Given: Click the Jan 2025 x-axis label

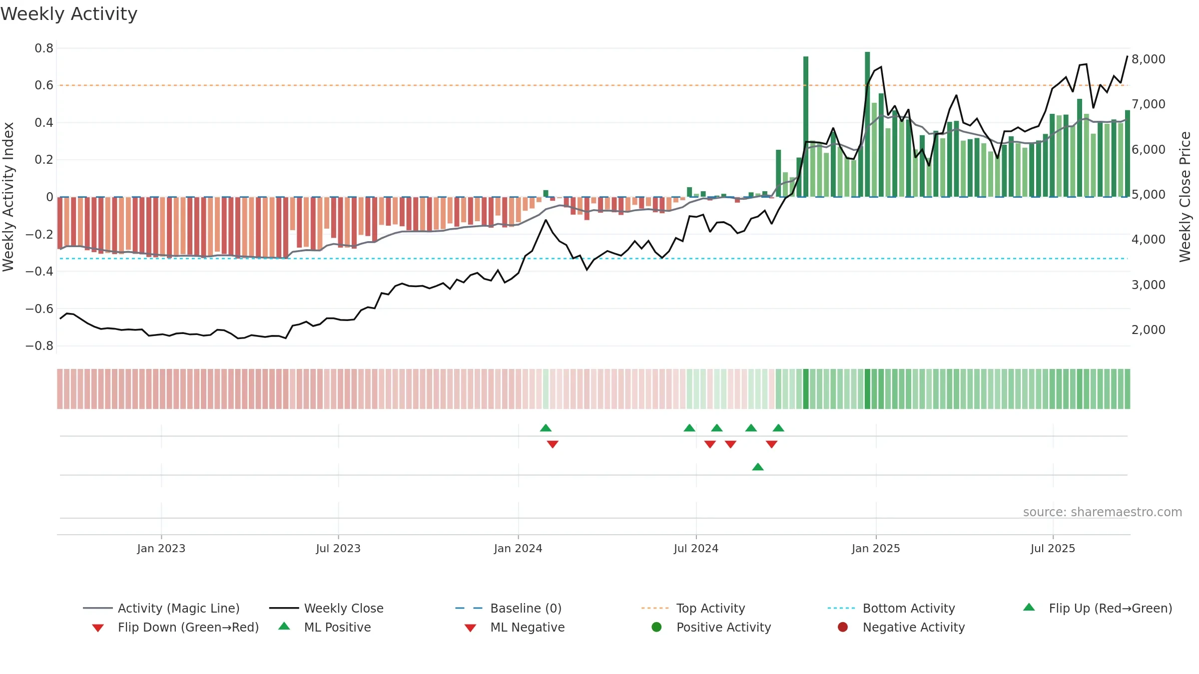Looking at the screenshot, I should tap(876, 548).
